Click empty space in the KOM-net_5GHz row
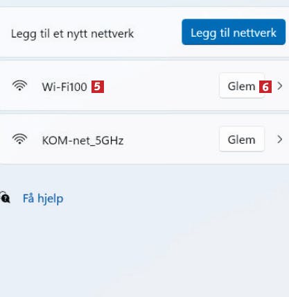Viewport: 289px width, 297px height. pos(171,139)
